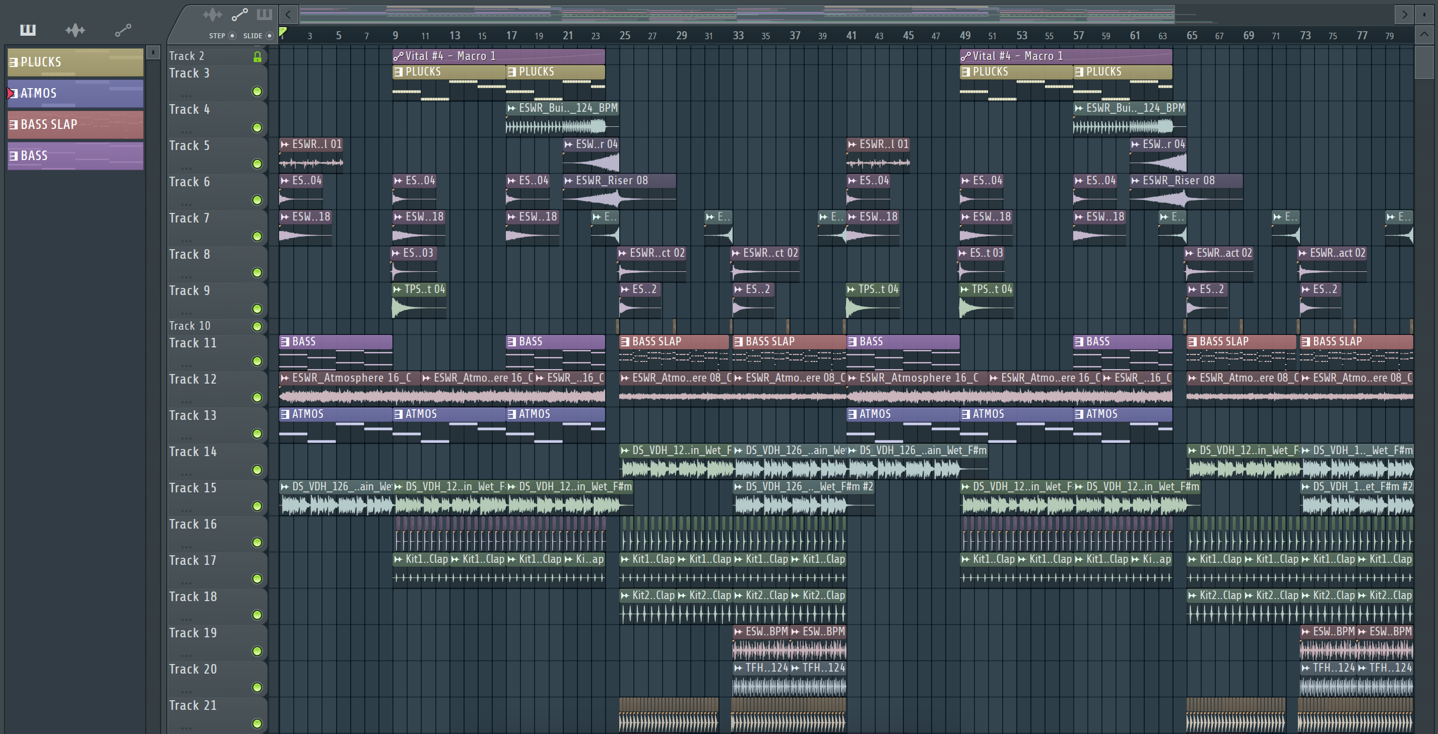Click the pattern picker scroll button

point(153,53)
